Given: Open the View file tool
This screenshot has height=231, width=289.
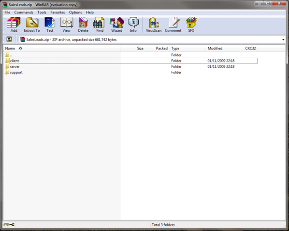Looking at the screenshot, I should click(x=67, y=25).
